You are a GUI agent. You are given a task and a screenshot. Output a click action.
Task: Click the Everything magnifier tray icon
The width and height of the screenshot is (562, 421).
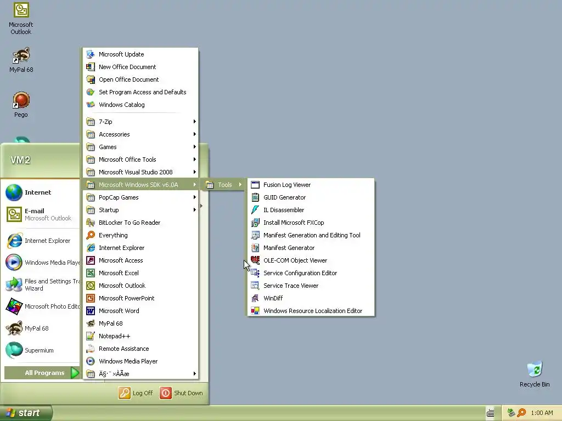[521, 413]
